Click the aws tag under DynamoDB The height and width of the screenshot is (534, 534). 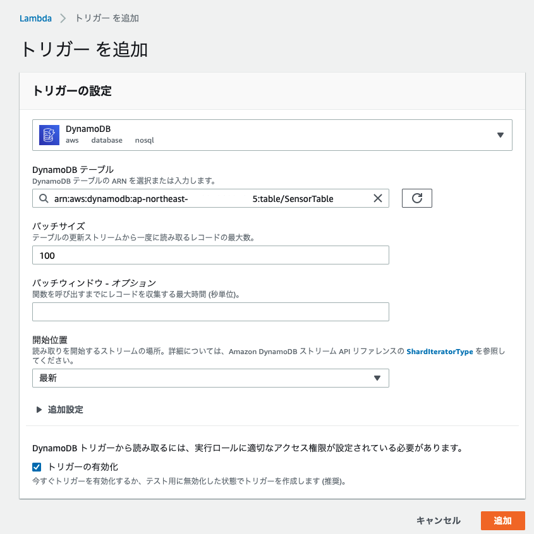(72, 140)
